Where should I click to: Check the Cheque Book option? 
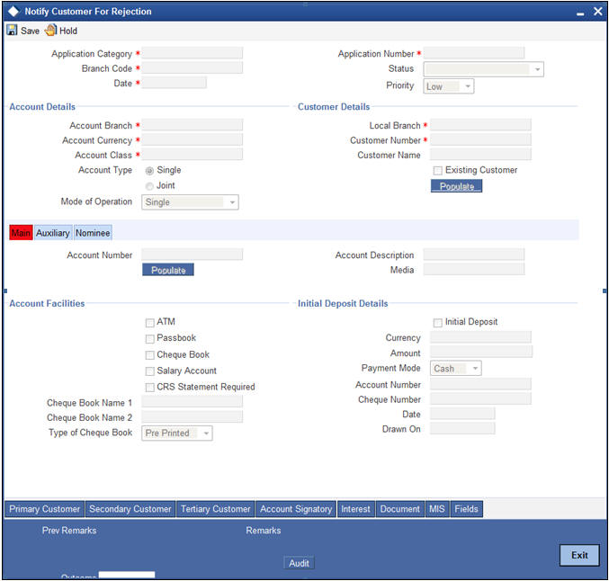coord(150,355)
